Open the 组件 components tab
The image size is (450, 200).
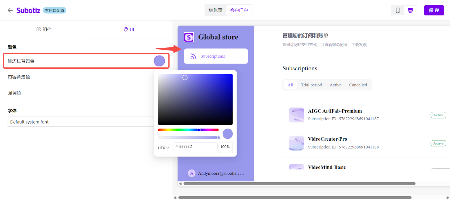44,29
